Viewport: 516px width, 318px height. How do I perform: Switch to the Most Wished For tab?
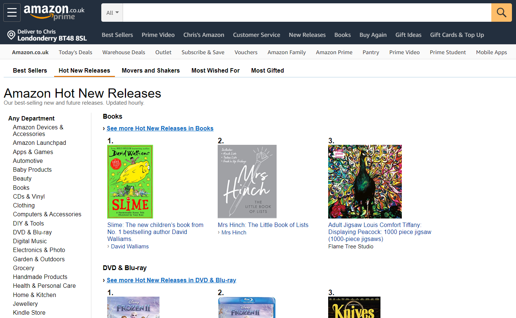pos(215,70)
